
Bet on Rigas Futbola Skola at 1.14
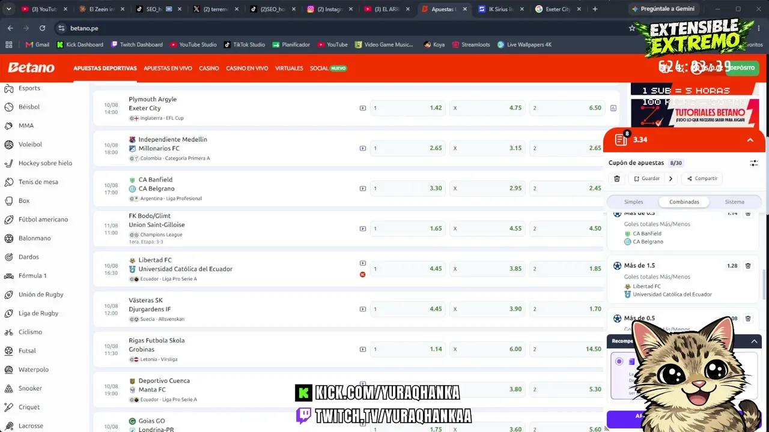pyautogui.click(x=408, y=349)
